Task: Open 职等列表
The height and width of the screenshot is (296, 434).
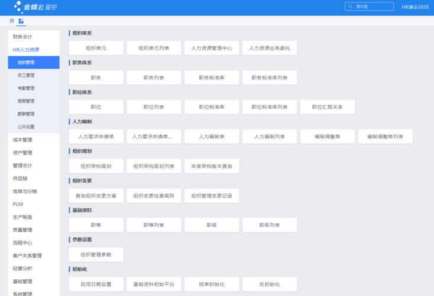Action: coord(154,225)
